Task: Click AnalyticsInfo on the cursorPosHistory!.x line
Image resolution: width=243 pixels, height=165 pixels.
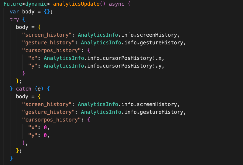Action: pyautogui.click(x=64, y=58)
